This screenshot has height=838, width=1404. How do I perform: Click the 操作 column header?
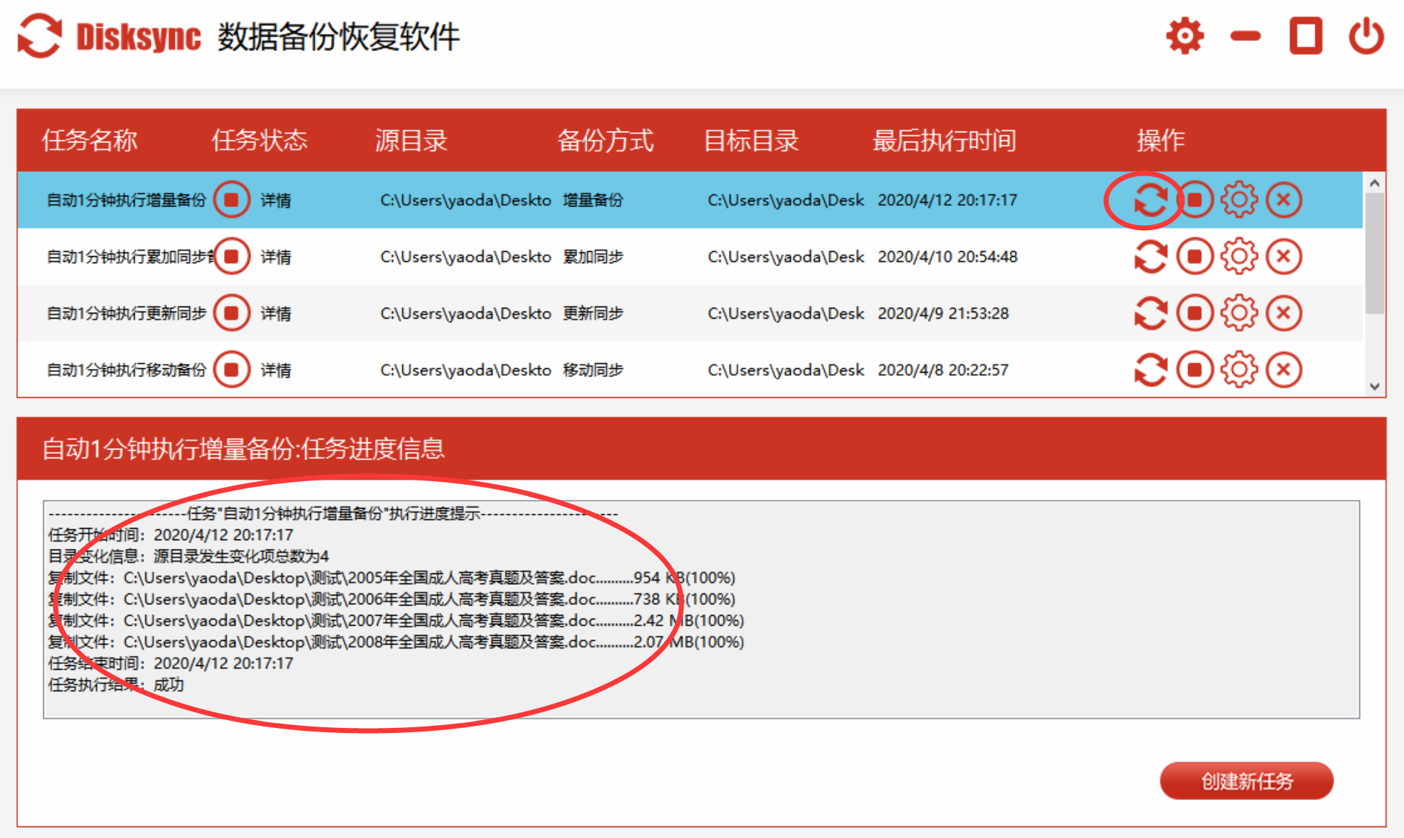[1161, 140]
